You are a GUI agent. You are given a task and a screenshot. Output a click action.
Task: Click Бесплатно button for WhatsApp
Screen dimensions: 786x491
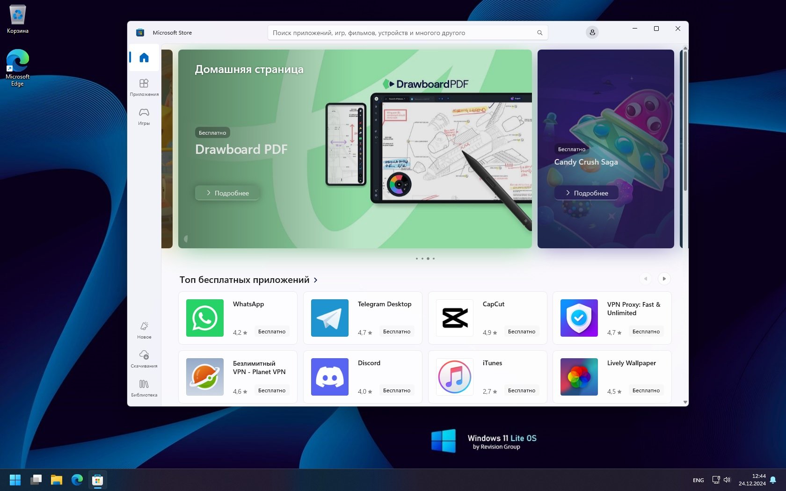tap(272, 332)
